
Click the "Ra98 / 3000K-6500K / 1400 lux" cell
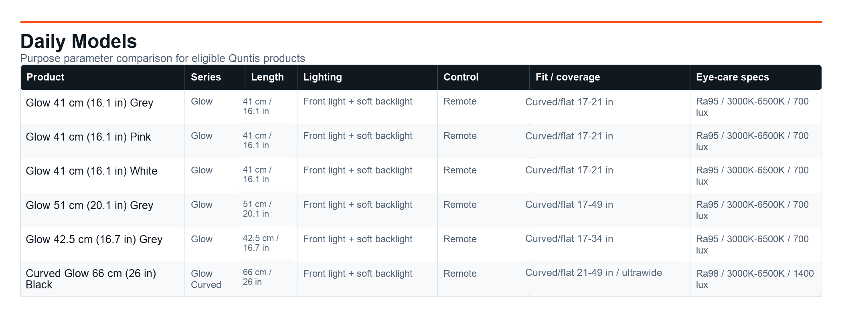[755, 279]
